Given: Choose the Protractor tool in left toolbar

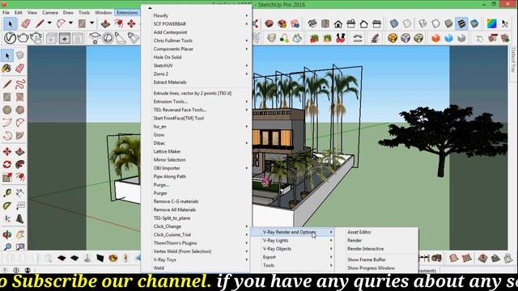Looking at the screenshot, I should [x=7, y=206].
